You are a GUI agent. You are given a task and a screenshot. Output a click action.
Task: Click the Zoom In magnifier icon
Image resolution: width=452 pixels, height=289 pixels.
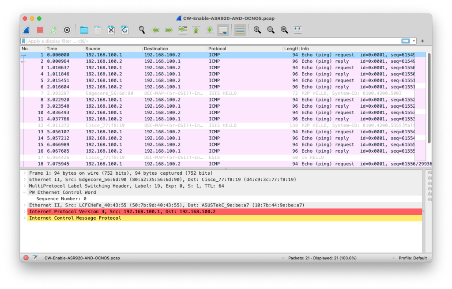(x=257, y=30)
